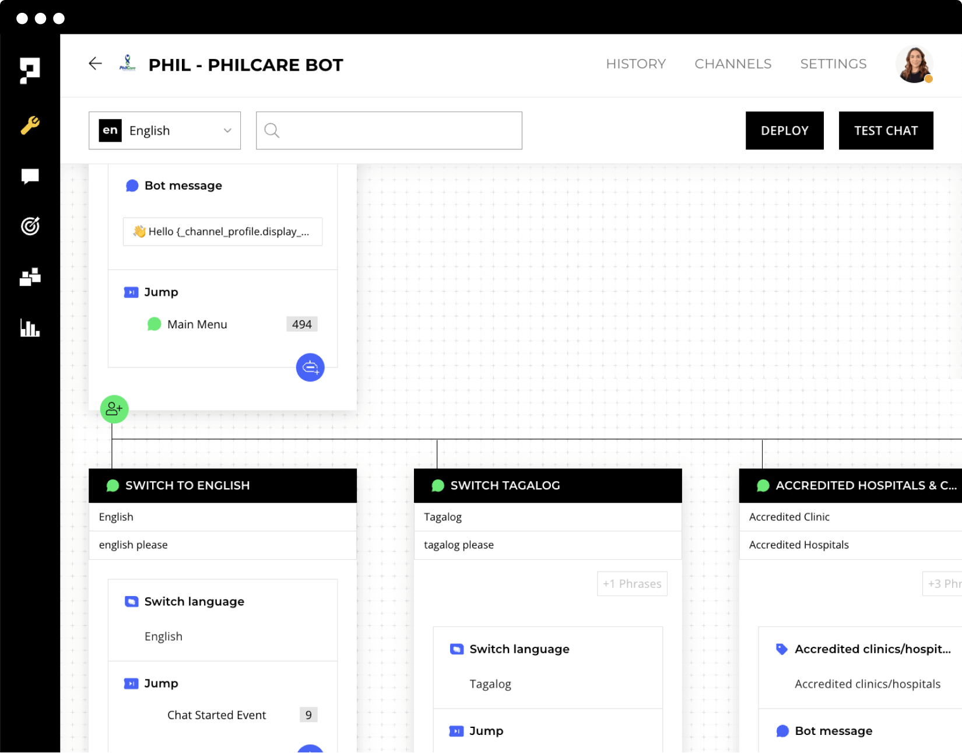Click the blue add bot response icon
This screenshot has height=753, width=962.
(310, 367)
